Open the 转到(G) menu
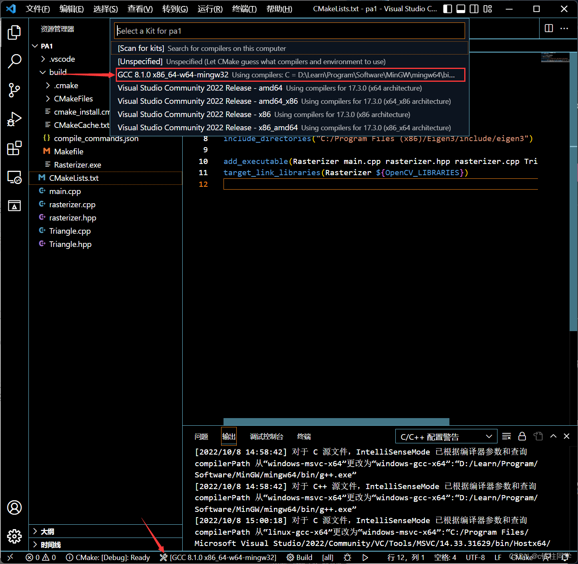This screenshot has height=564, width=578. click(x=175, y=9)
